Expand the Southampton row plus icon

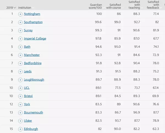click(x=20, y=22)
